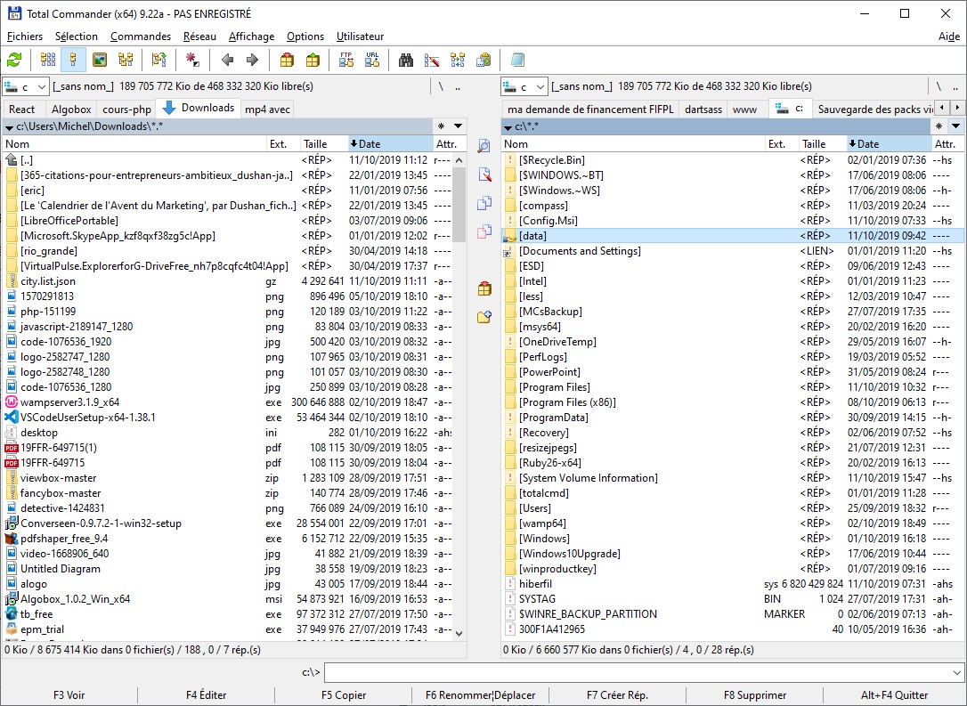Open right panel drive dropdown
Image resolution: width=967 pixels, height=706 pixels.
[x=524, y=86]
